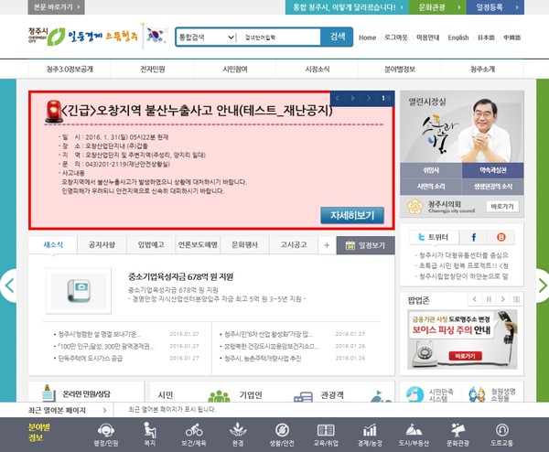Play the emergency banner slideshow

tap(353, 99)
